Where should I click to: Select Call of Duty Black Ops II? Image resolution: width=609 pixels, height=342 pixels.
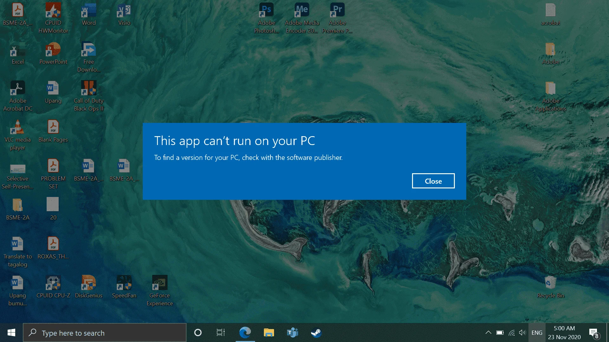click(x=88, y=96)
